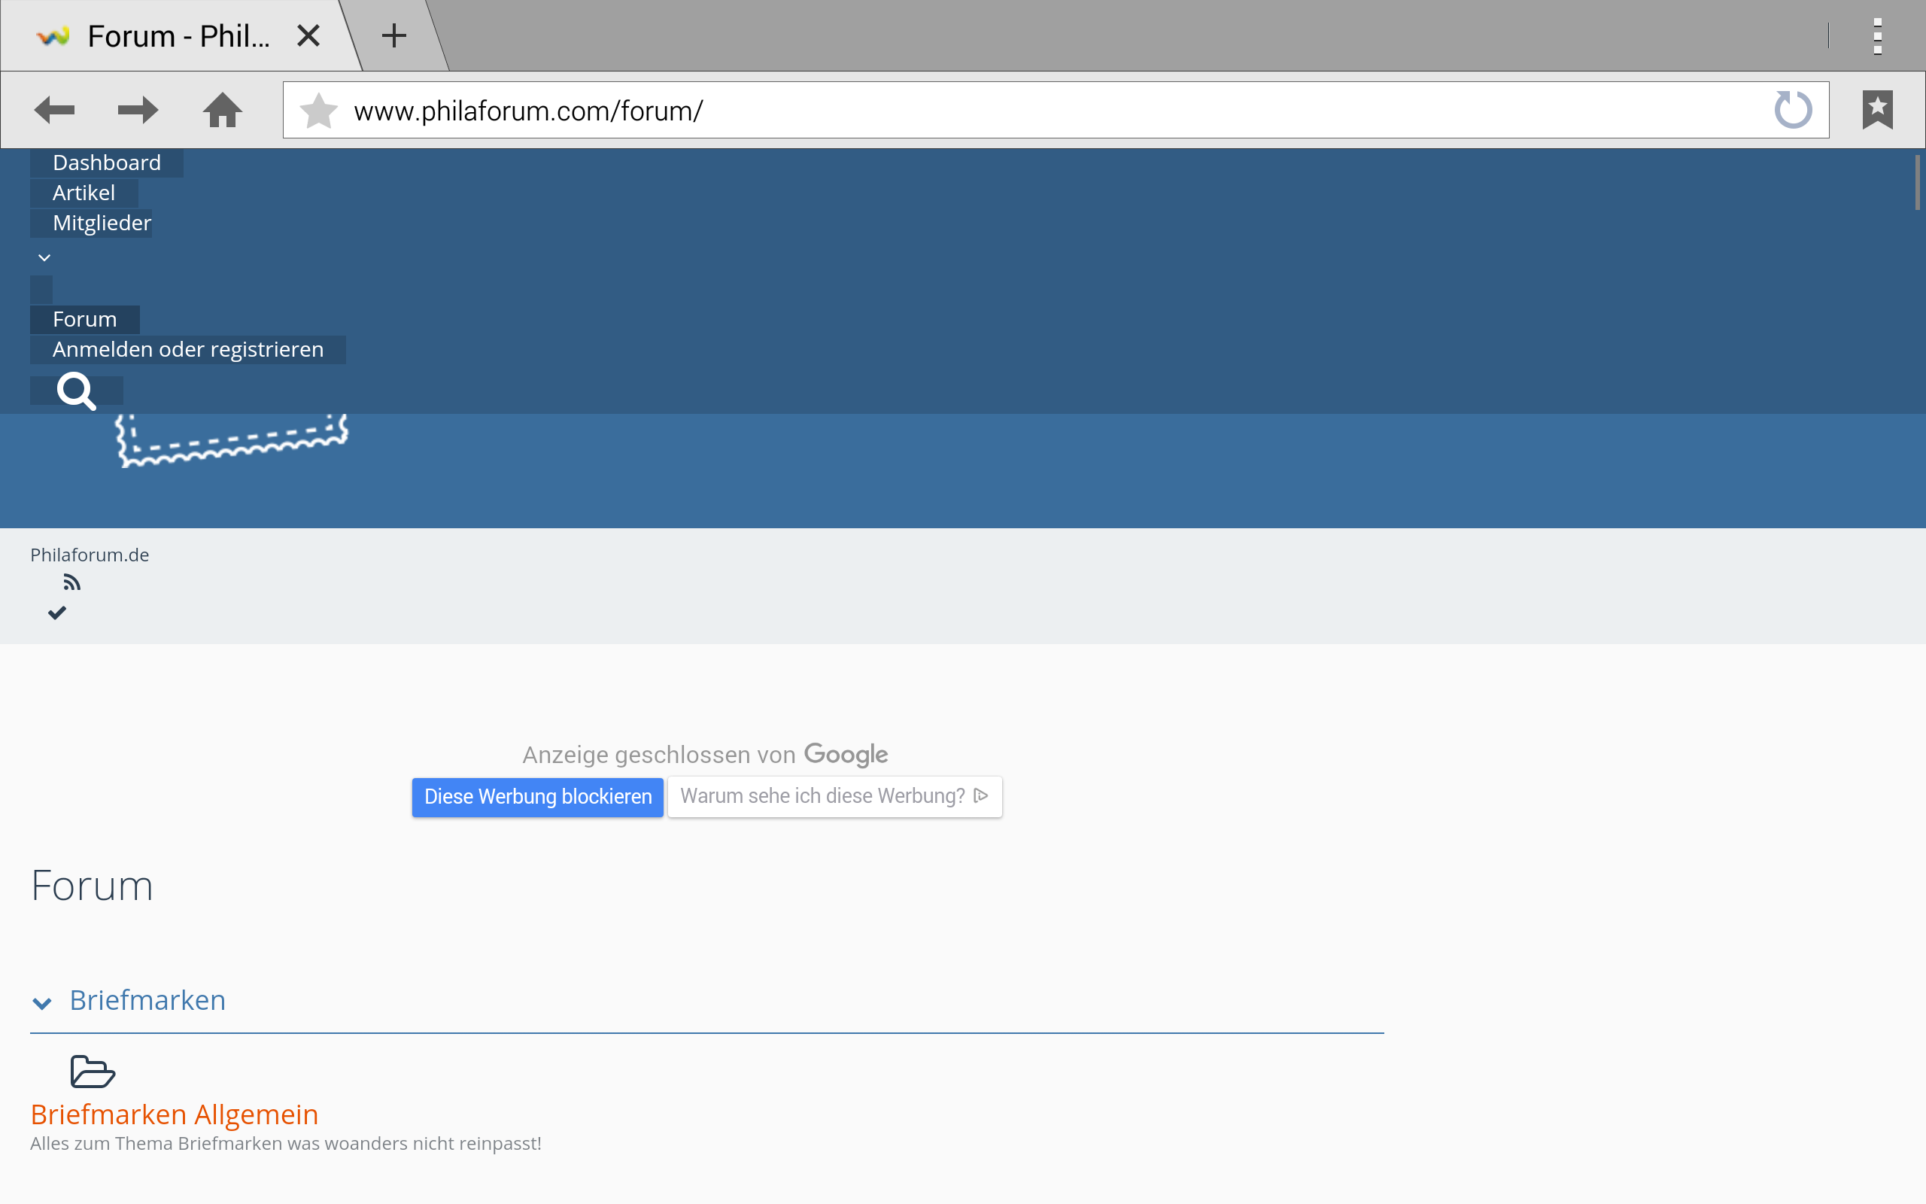The width and height of the screenshot is (1926, 1204).
Task: Click the mark-all-read checkmark icon
Action: click(57, 613)
